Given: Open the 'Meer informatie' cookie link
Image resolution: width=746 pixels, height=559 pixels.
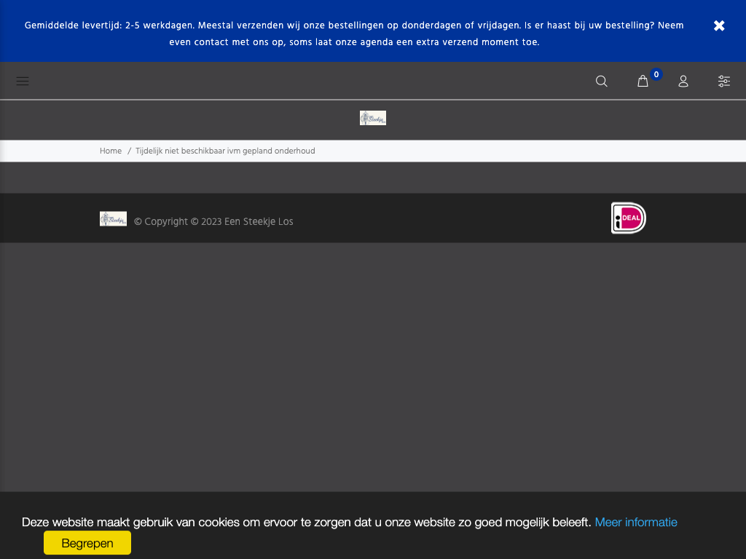Looking at the screenshot, I should pos(636,522).
